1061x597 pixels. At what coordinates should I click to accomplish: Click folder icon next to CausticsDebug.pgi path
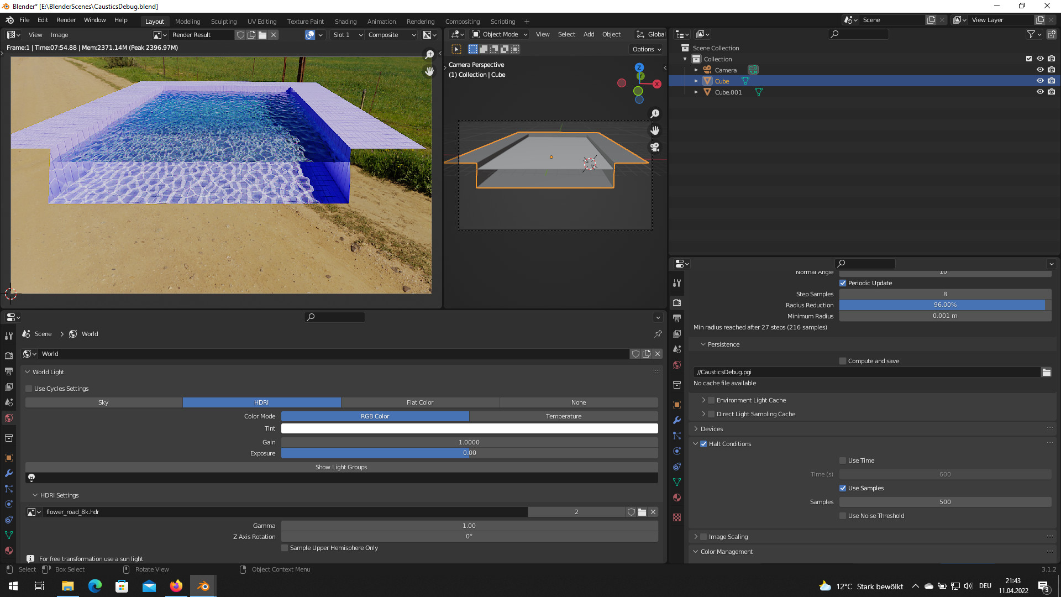point(1046,372)
